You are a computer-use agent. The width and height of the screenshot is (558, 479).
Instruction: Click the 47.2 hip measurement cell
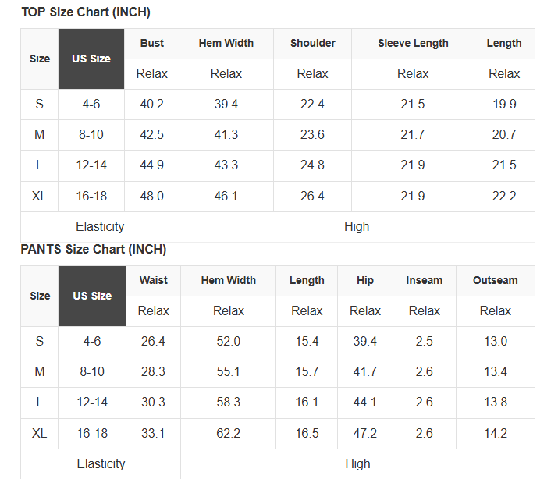coord(365,434)
